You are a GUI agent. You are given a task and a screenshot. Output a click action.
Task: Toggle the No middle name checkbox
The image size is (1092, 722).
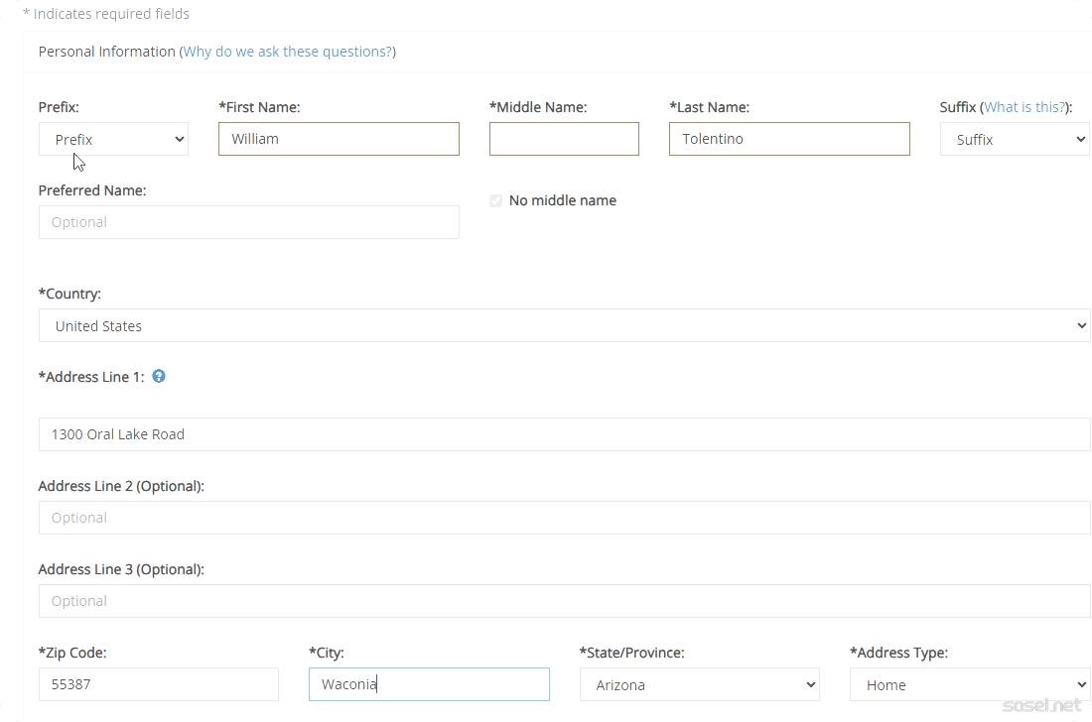click(x=496, y=200)
